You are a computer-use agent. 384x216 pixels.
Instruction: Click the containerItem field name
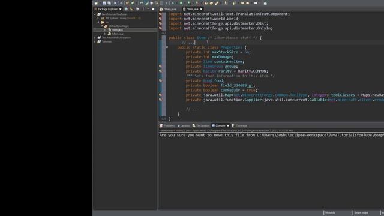tap(228, 61)
